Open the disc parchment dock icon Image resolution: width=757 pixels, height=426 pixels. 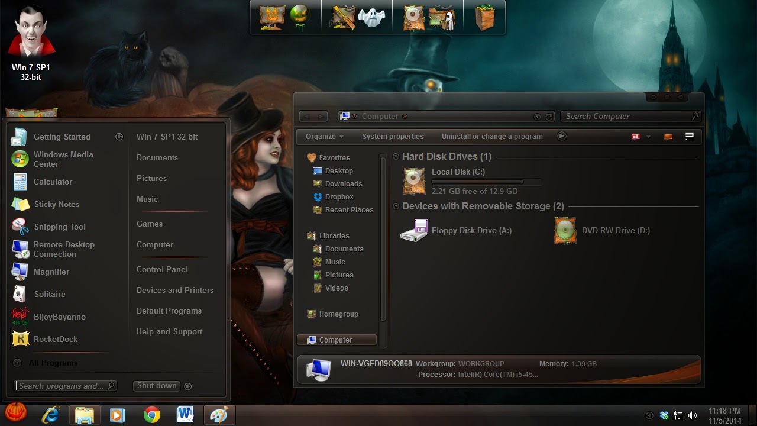(x=414, y=17)
